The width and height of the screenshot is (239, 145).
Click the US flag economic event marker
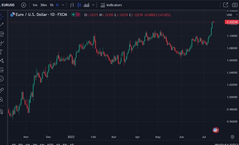215,130
